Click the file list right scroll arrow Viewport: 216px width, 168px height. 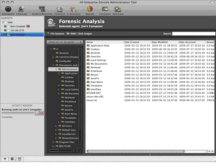click(212, 152)
